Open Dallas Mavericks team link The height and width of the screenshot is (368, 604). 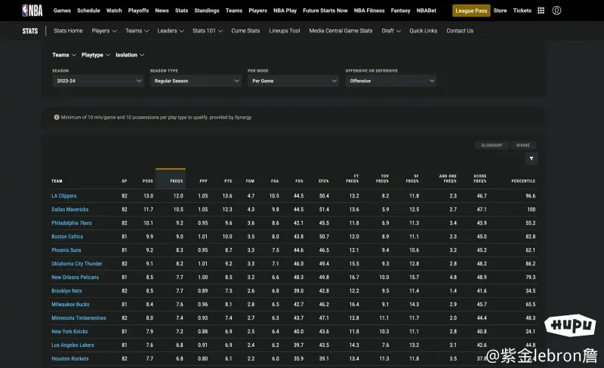pyautogui.click(x=69, y=210)
